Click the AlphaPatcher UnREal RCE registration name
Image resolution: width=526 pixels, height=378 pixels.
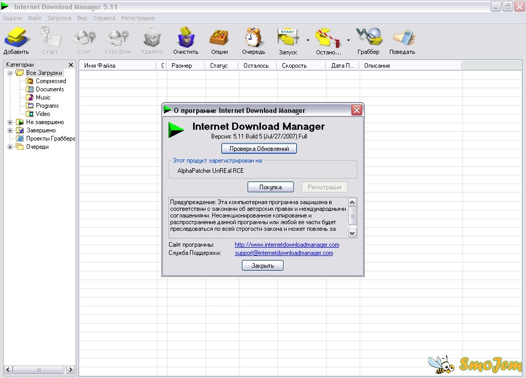point(211,171)
